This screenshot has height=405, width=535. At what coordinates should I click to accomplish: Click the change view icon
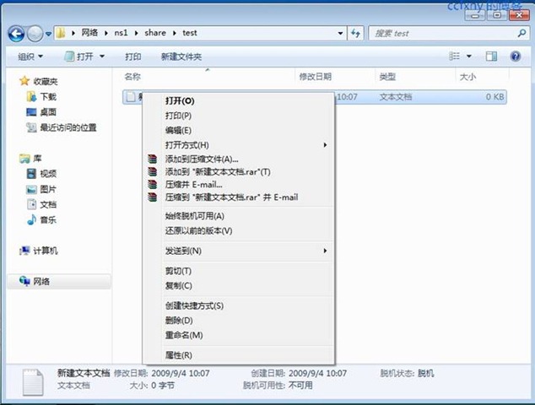click(454, 56)
